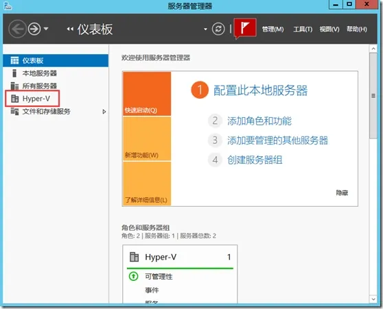This screenshot has height=309, width=383.
Task: Expand the 文件和存储服务 submenu arrow
Action: pos(104,112)
